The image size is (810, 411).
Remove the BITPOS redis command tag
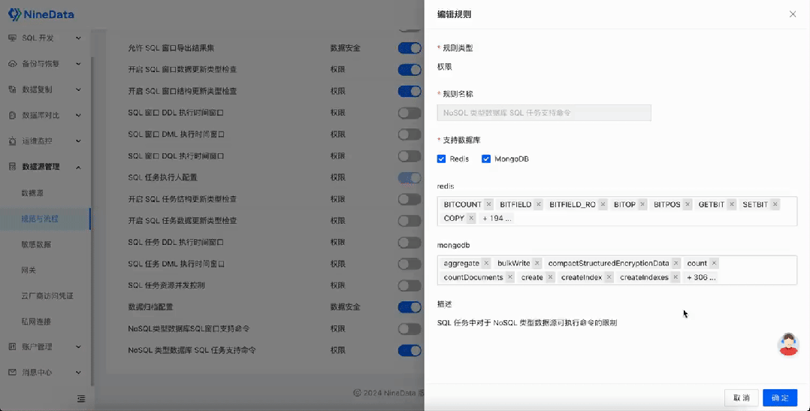pos(687,204)
